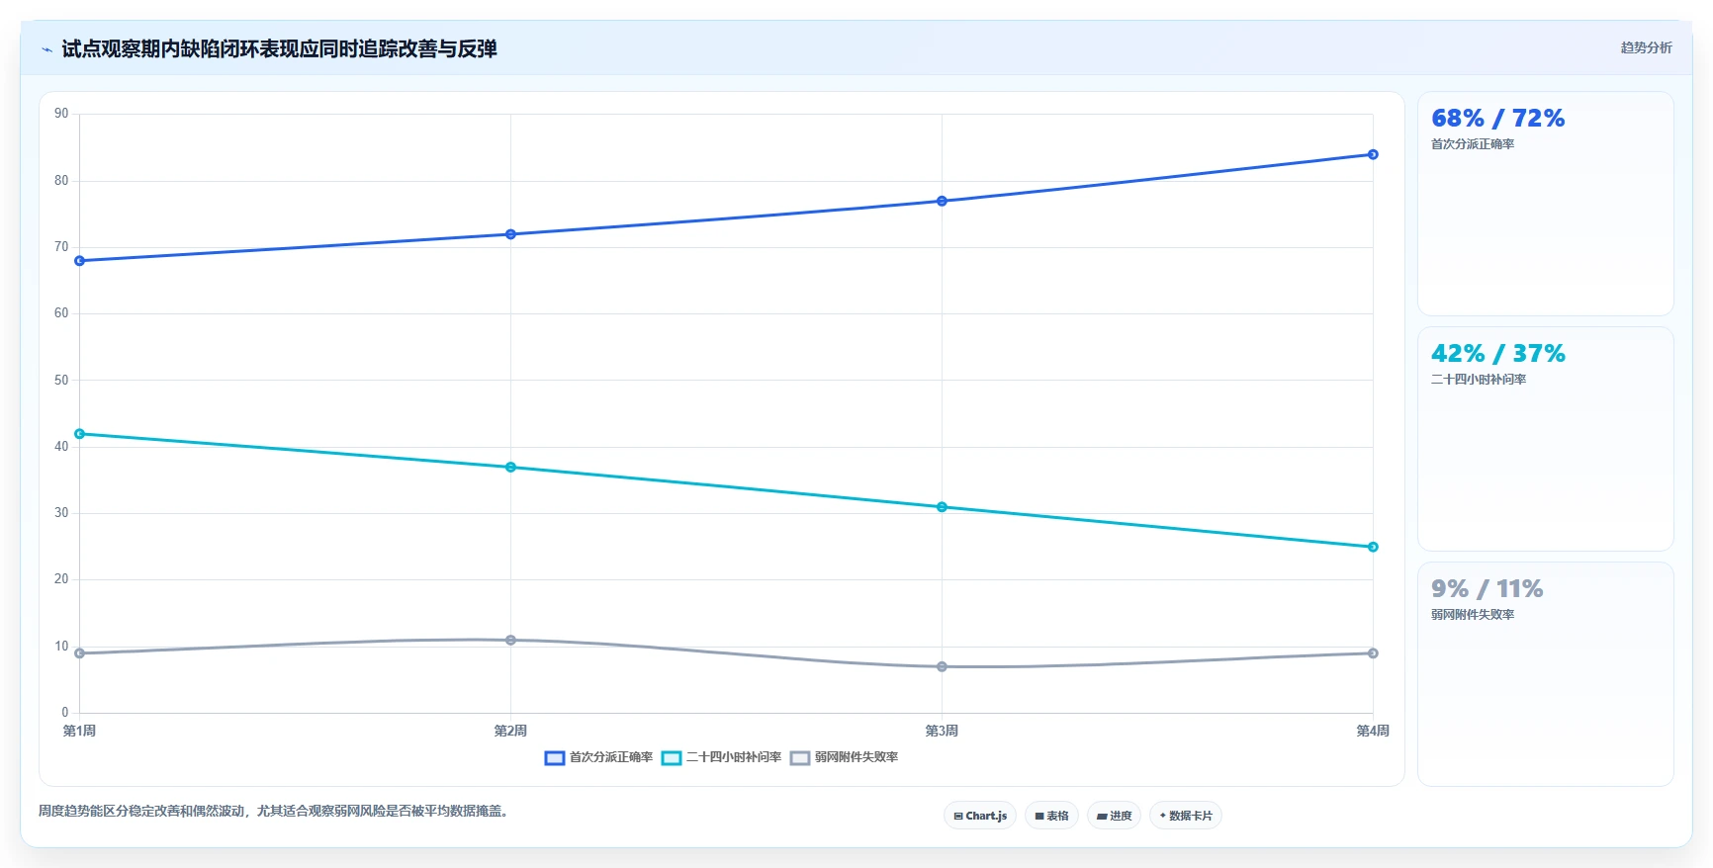
Task: Open the Chart.js chip
Action: click(980, 816)
